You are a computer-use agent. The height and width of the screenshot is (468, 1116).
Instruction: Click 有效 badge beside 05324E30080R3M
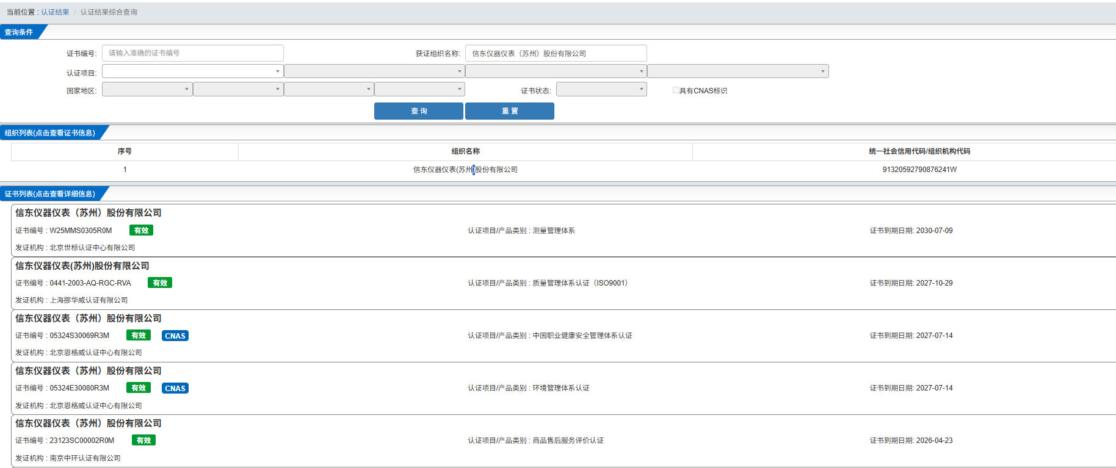(139, 387)
